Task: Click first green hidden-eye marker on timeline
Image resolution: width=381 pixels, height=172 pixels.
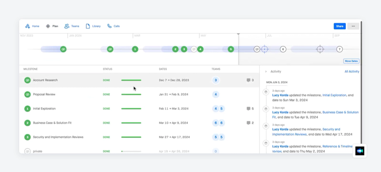Action: 63,49
